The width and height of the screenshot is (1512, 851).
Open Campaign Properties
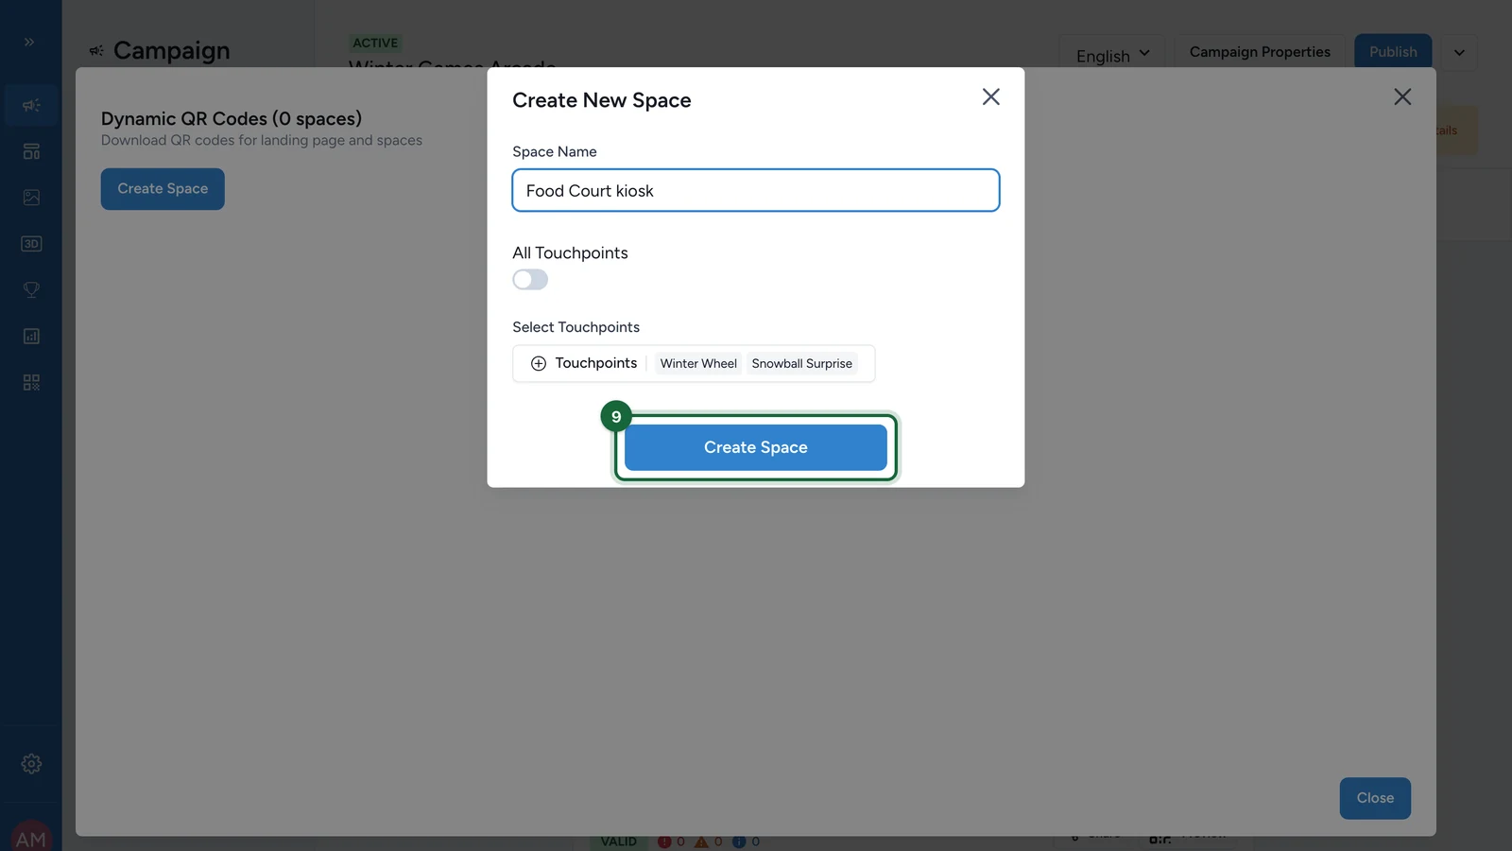tap(1260, 52)
